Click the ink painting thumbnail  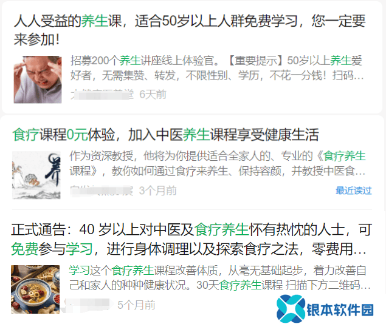(x=36, y=175)
